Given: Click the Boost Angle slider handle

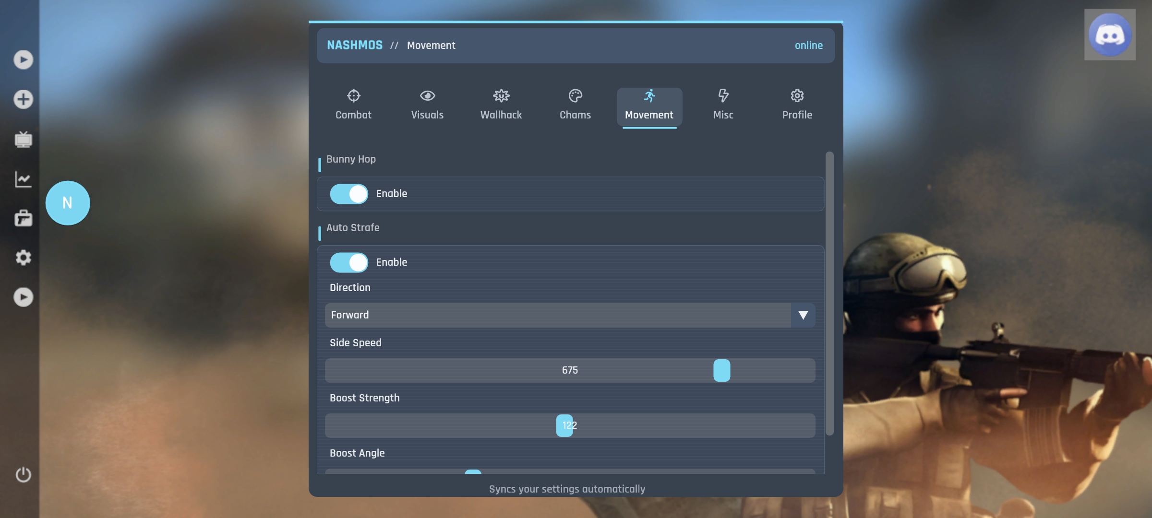Looking at the screenshot, I should (x=473, y=472).
